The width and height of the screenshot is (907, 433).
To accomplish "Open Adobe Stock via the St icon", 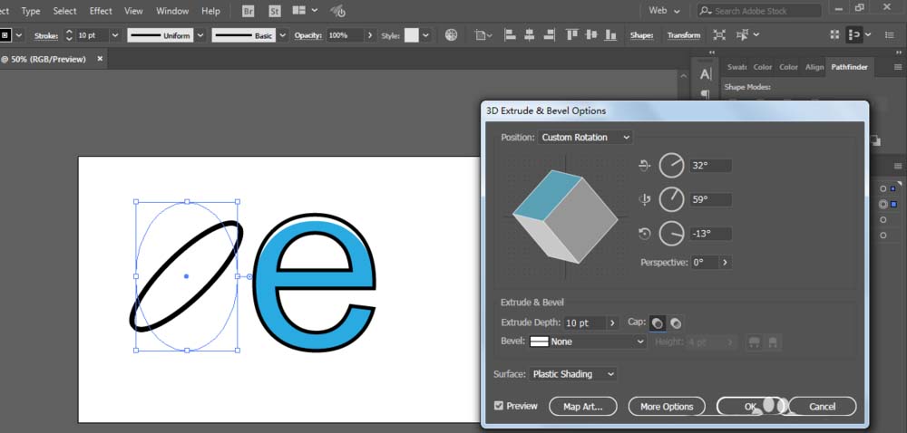I will (x=272, y=11).
